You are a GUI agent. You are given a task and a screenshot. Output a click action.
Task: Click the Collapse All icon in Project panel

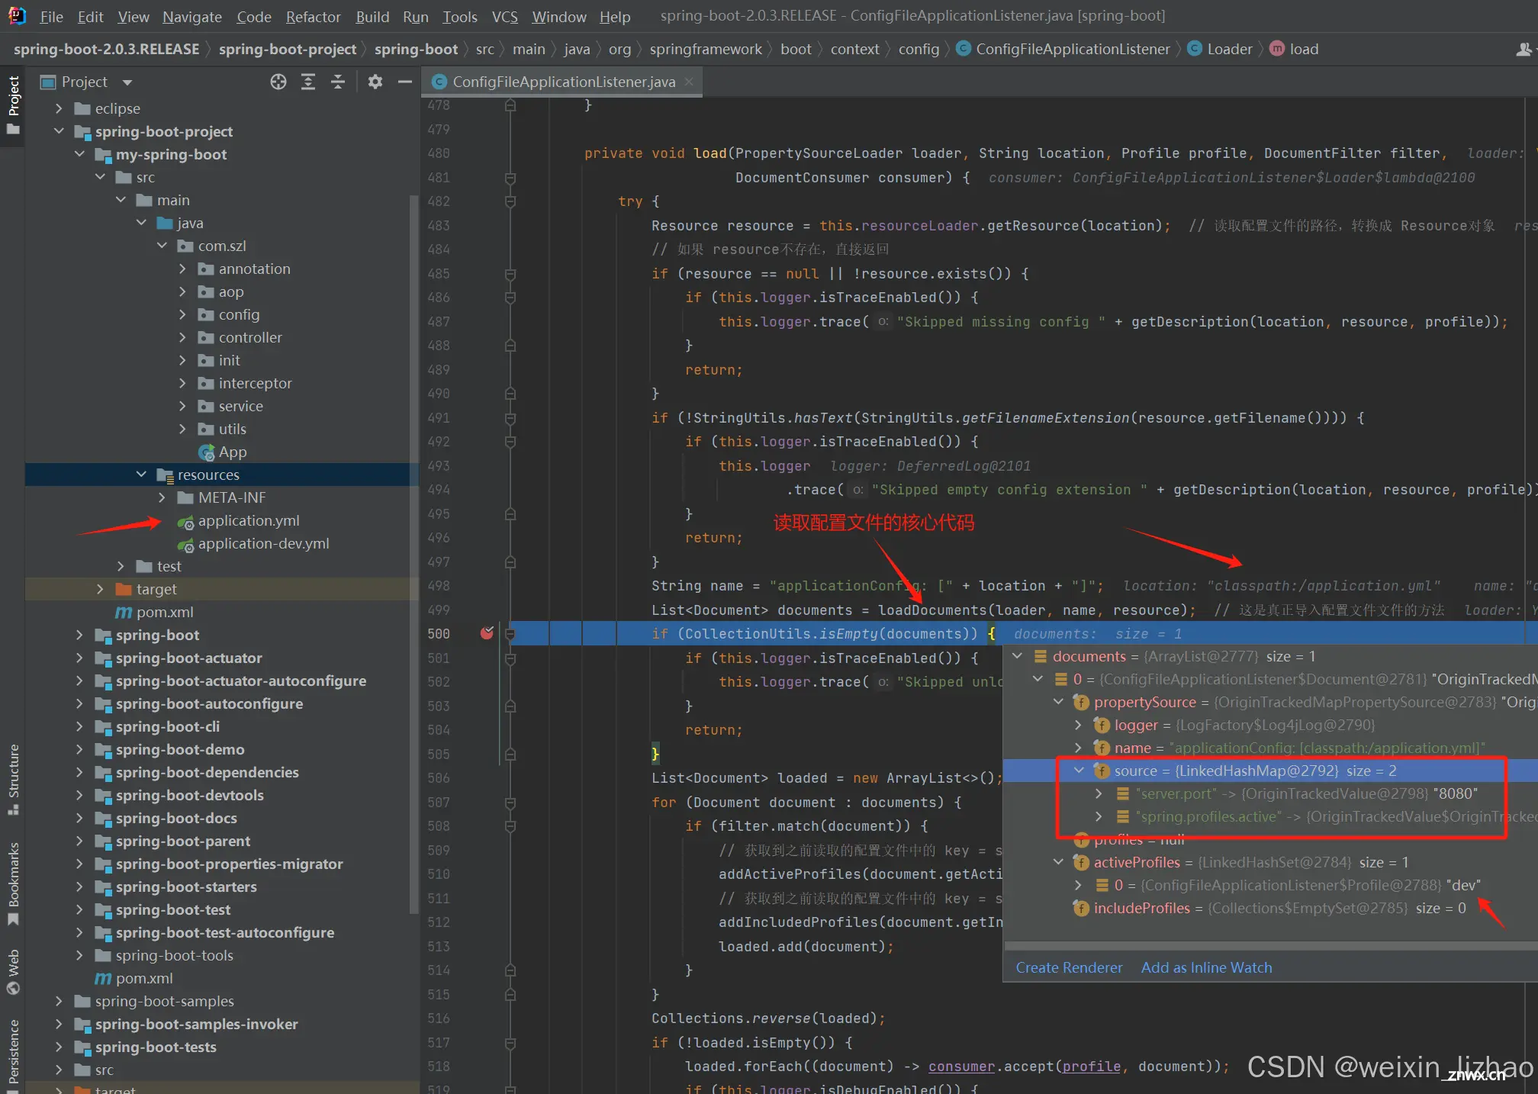[338, 82]
